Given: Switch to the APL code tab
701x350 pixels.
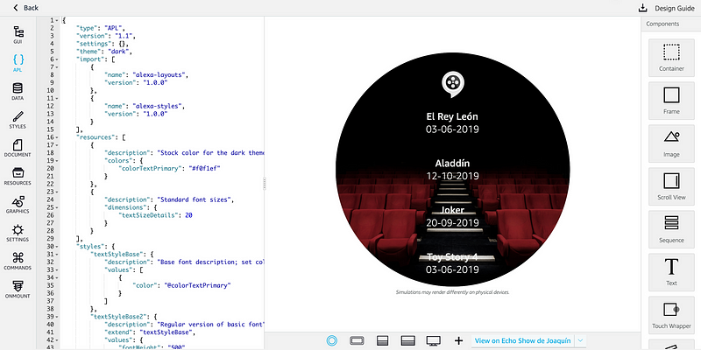Looking at the screenshot, I should pyautogui.click(x=18, y=63).
